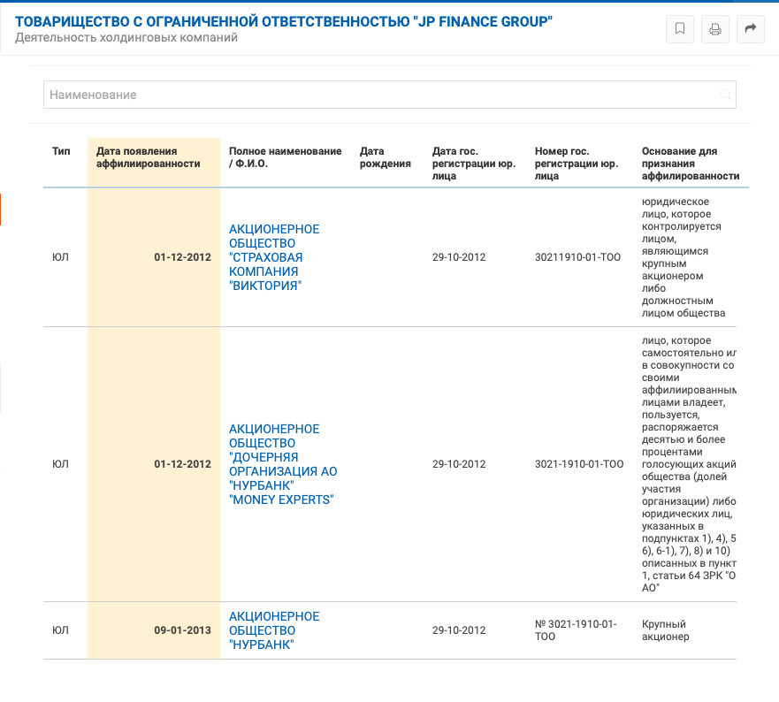Focus the Наименование search input
Screen dimensions: 779x702
[x=380, y=95]
